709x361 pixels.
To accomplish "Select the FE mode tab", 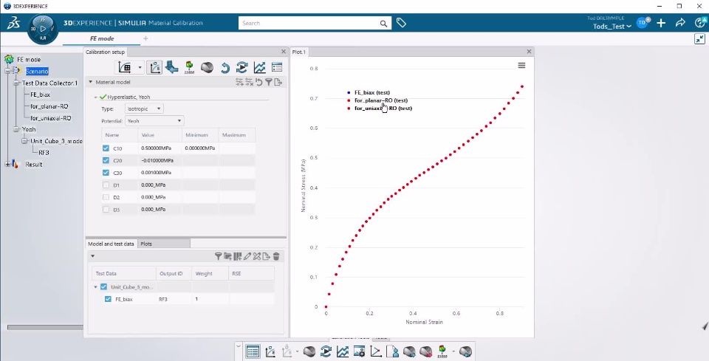I will pos(102,38).
